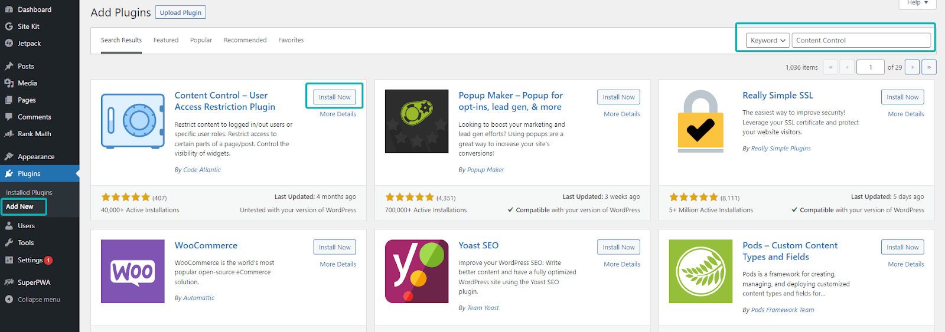945x332 pixels.
Task: Open More Details for Content Control
Action: pyautogui.click(x=338, y=114)
